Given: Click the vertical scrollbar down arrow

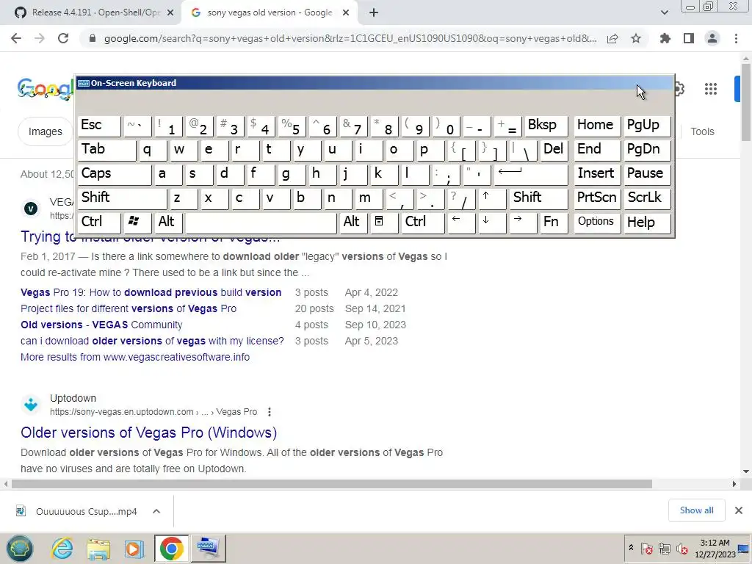Looking at the screenshot, I should pyautogui.click(x=745, y=471).
